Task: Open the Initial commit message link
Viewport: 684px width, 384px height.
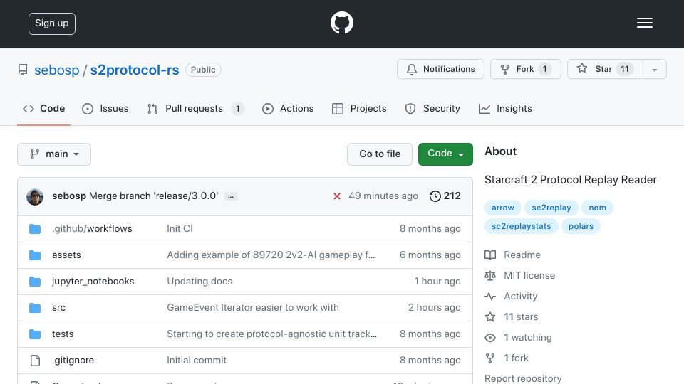Action: [x=197, y=360]
